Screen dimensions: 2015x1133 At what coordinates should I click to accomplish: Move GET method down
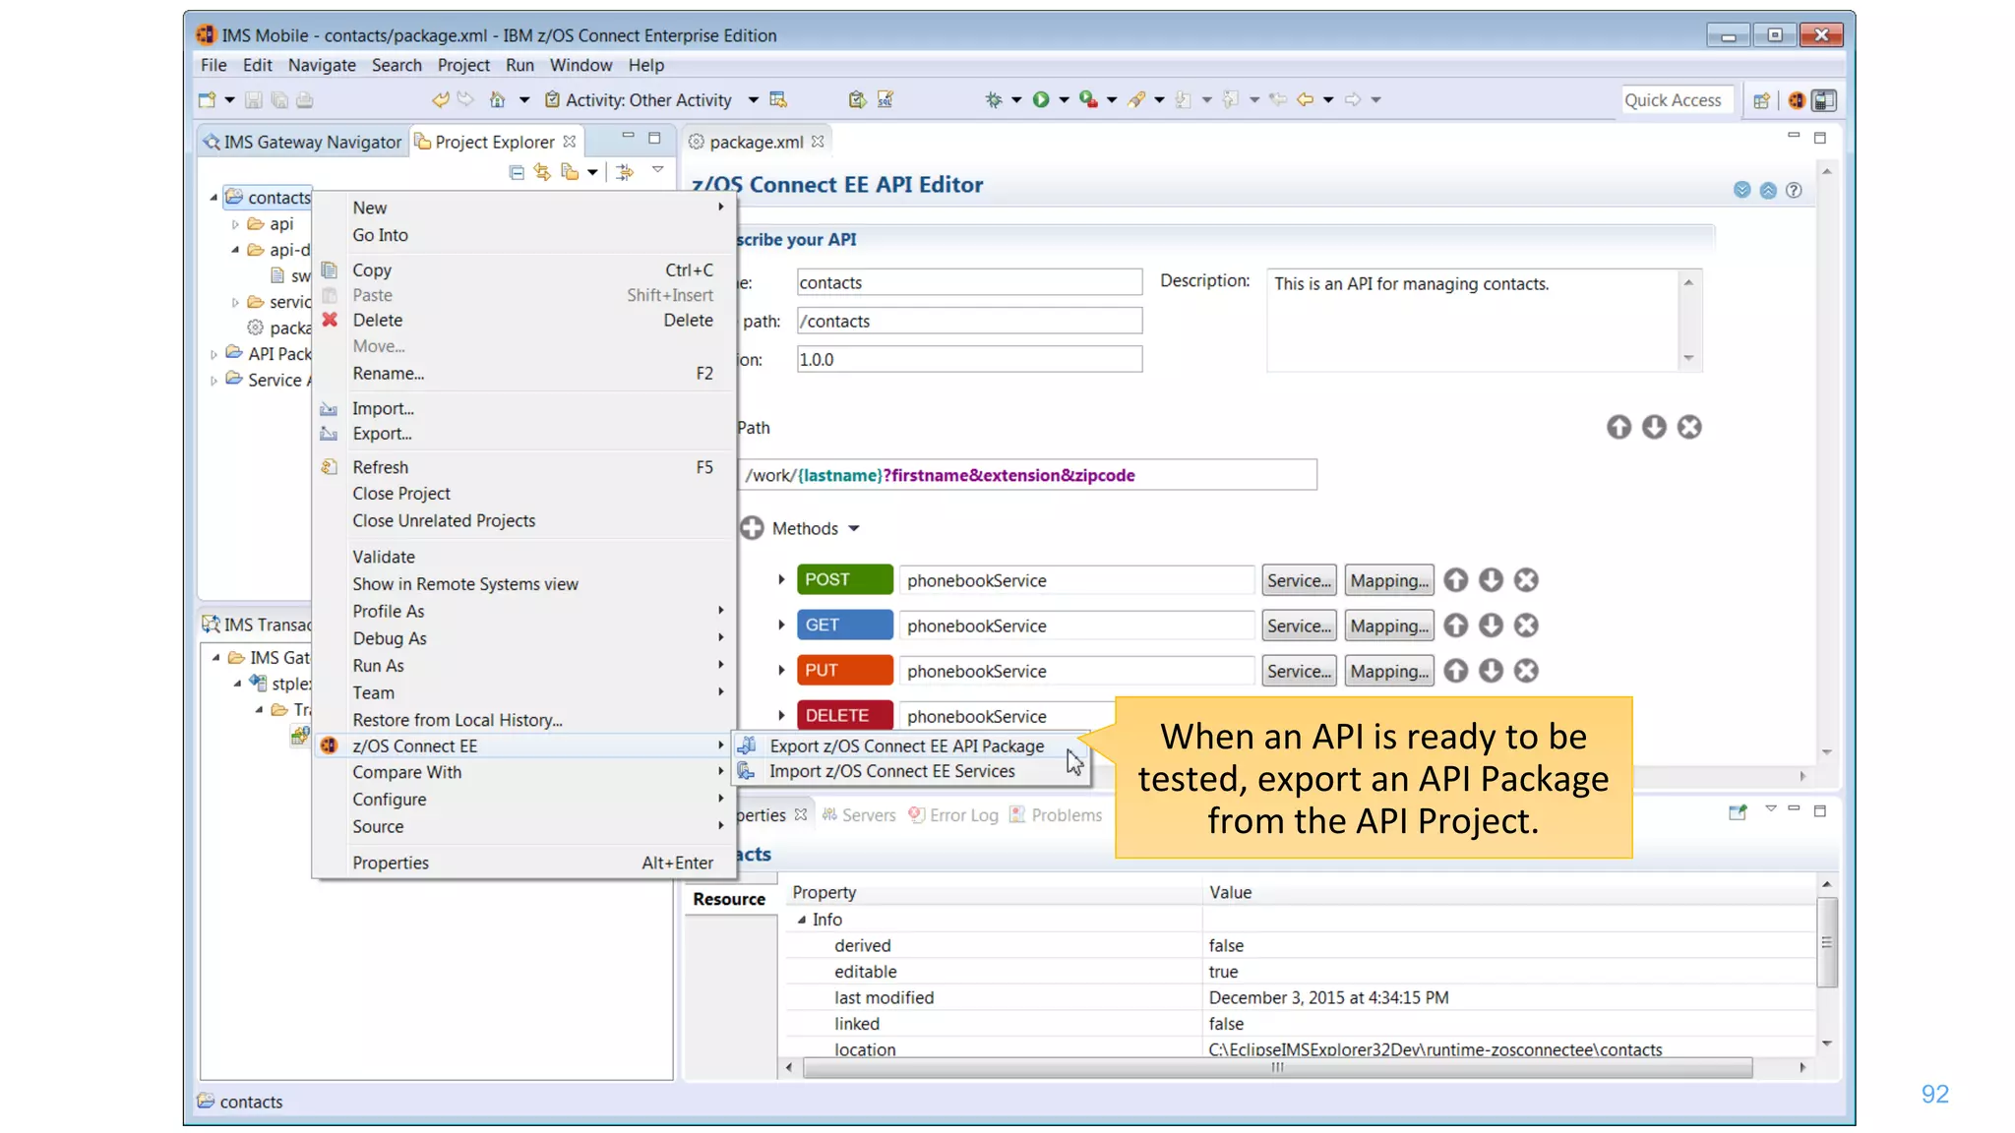(x=1491, y=626)
